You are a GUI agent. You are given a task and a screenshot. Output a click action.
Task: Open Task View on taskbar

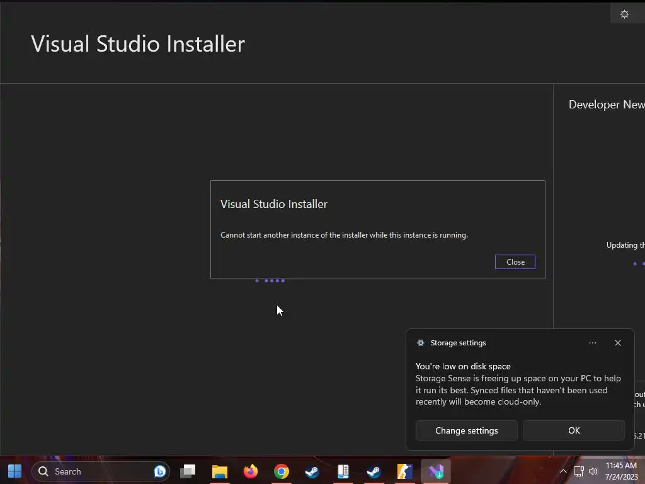[x=188, y=471]
